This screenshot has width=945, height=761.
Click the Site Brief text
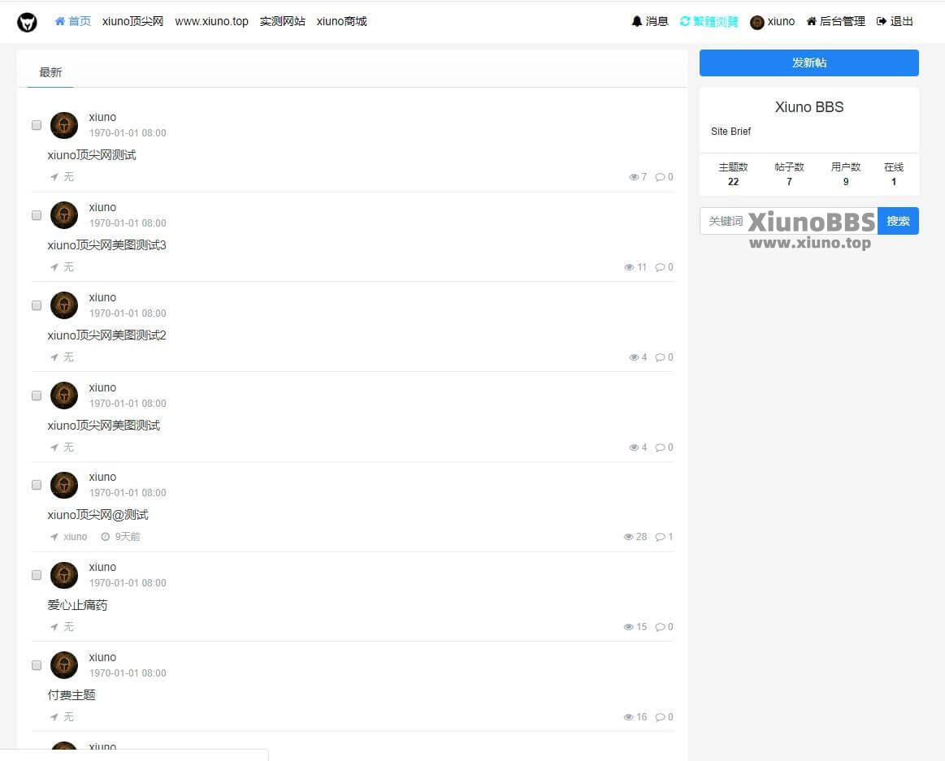tap(730, 132)
